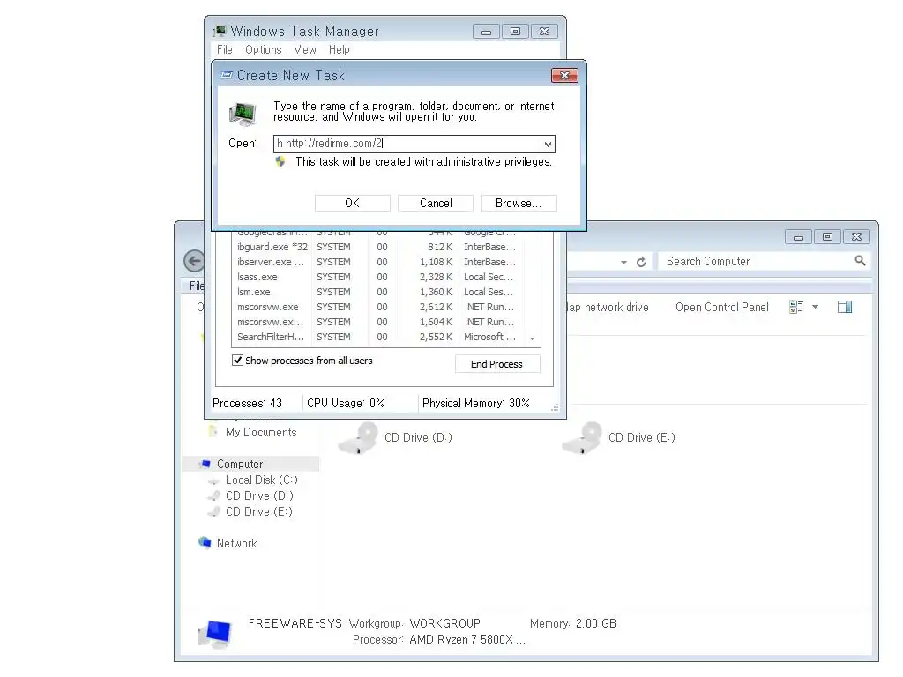This screenshot has height=677, width=903.
Task: Select Local Disk (C:) in the navigation tree
Action: pos(261,480)
